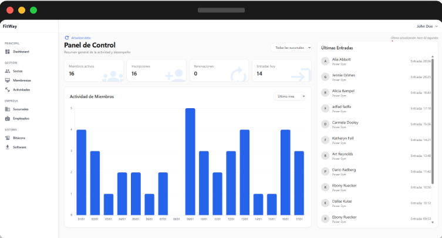
Task: Click the name Katheryn Feil in entries
Action: click(x=343, y=139)
